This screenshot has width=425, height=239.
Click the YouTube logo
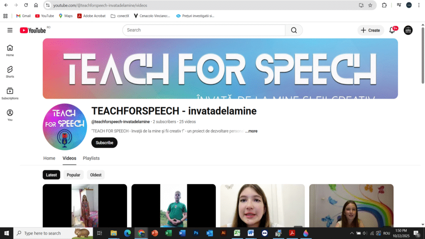click(33, 30)
